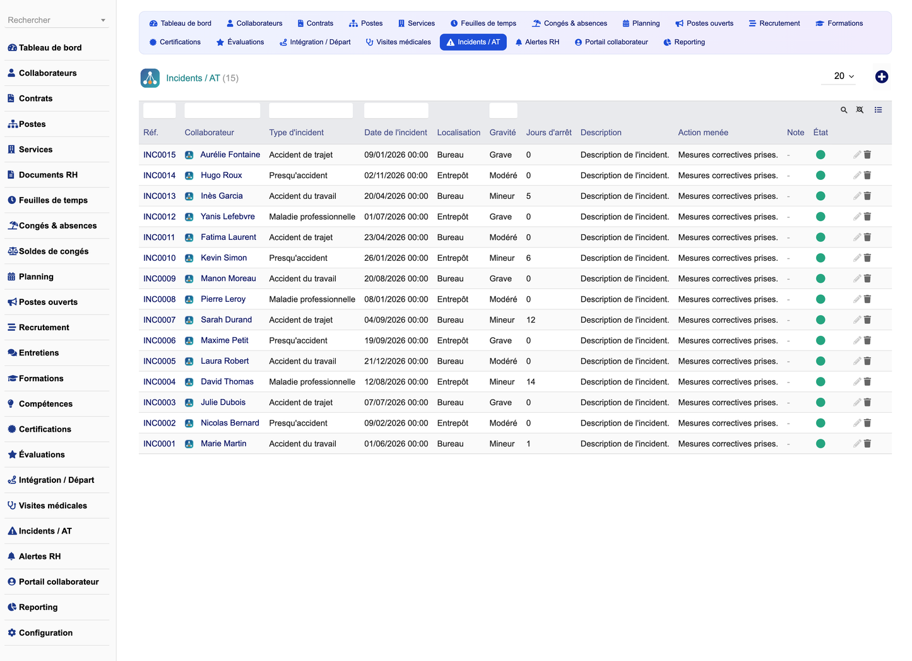
Task: Open the Reporting top tab
Action: point(684,42)
